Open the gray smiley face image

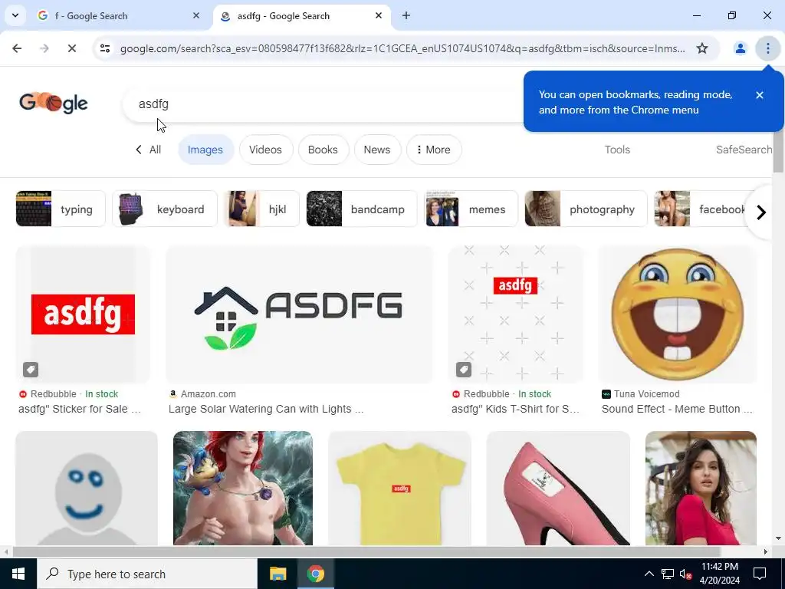87,488
